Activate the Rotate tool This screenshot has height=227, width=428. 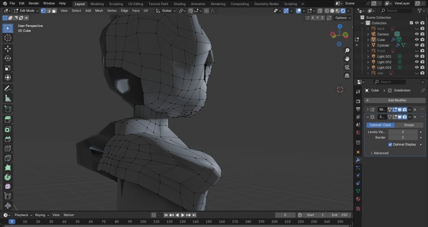tap(8, 58)
